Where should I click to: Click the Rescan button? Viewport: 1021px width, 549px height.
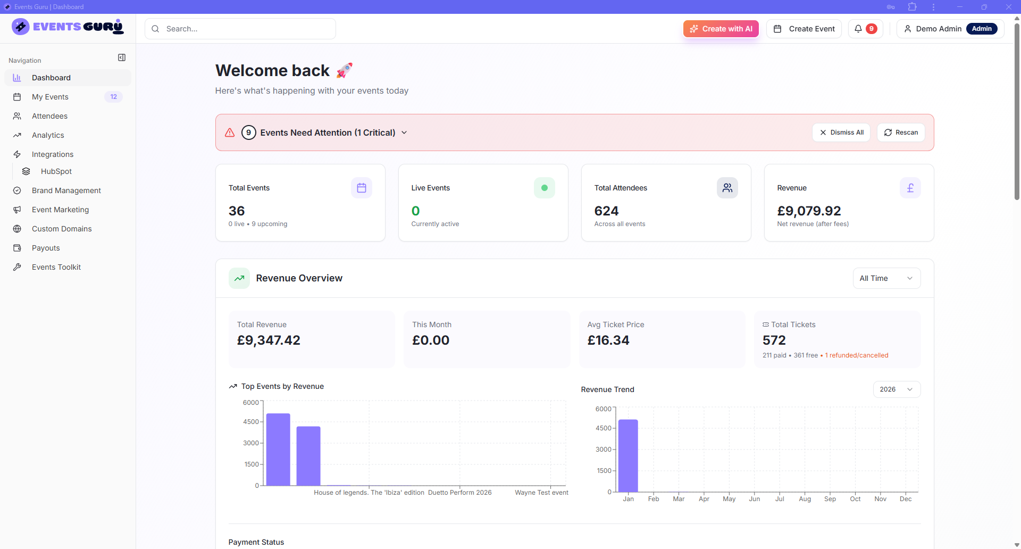coord(901,132)
